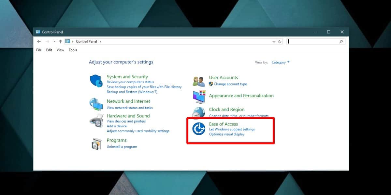Refresh the Control Panel view
Viewport: 391px width, 195px height.
[280, 42]
